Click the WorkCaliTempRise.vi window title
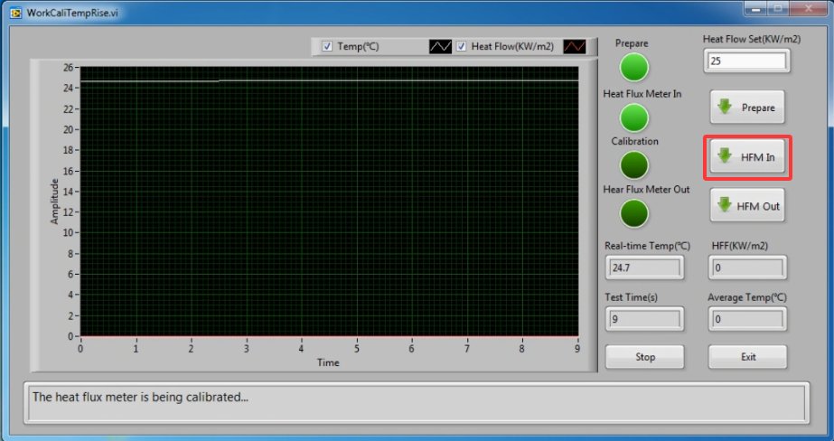 pos(72,13)
